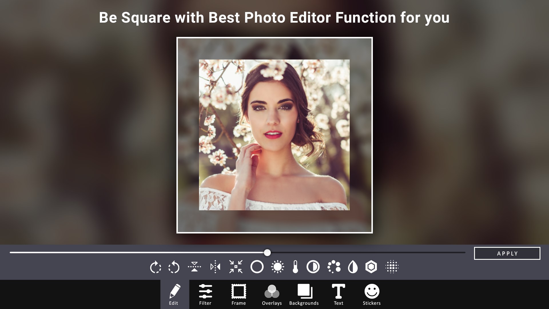Select the hollow circle icon
The height and width of the screenshot is (309, 549).
pos(257,267)
